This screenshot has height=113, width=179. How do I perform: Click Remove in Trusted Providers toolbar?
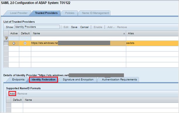[x=122, y=27]
